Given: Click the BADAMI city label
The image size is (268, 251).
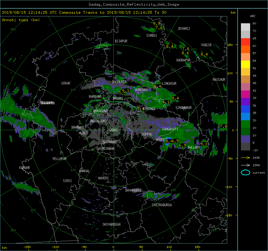Looking at the screenshot, I should (x=118, y=98).
